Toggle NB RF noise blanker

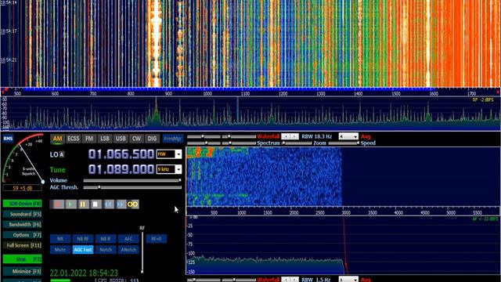click(83, 239)
